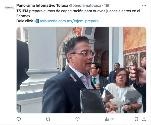Open the three-dot more options menu
This screenshot has height=125, width=151.
(144, 6)
